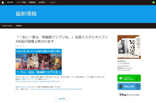
Task: Open the Disney Blu-ray & Digital banner
Action: 129,95
